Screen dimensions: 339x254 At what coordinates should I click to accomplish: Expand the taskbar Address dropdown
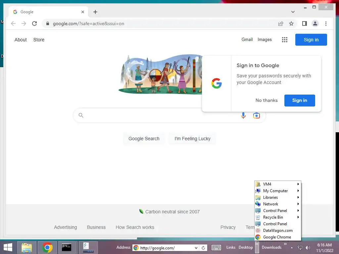point(196,248)
